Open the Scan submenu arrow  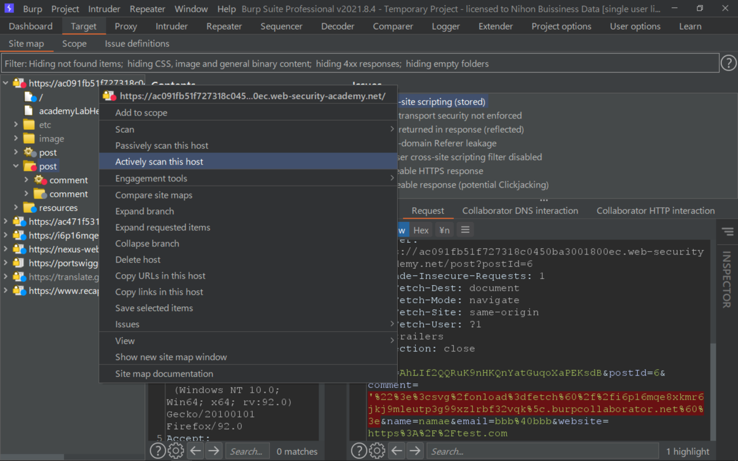392,129
